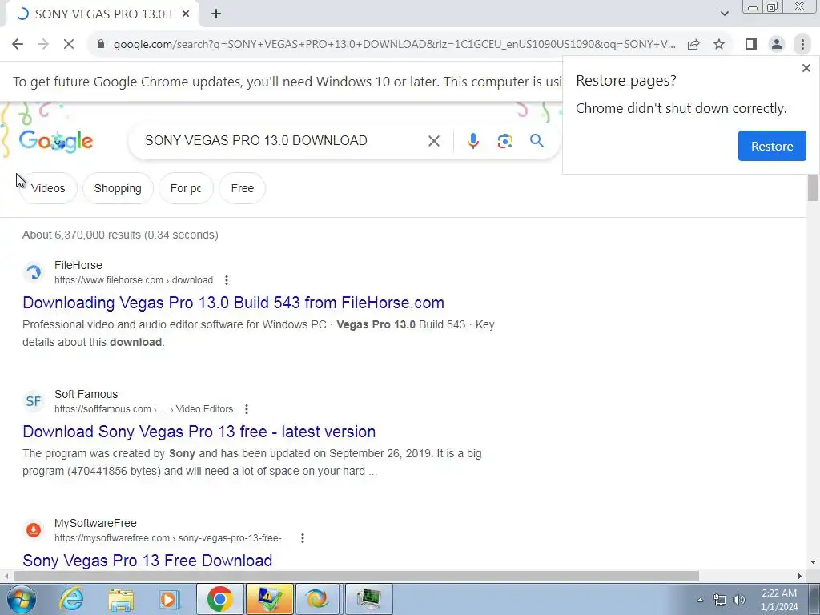Submit search with the magnifier icon
Image resolution: width=820 pixels, height=615 pixels.
(537, 141)
